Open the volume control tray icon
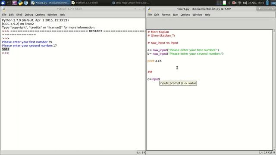The width and height of the screenshot is (276, 155). pos(245,3)
